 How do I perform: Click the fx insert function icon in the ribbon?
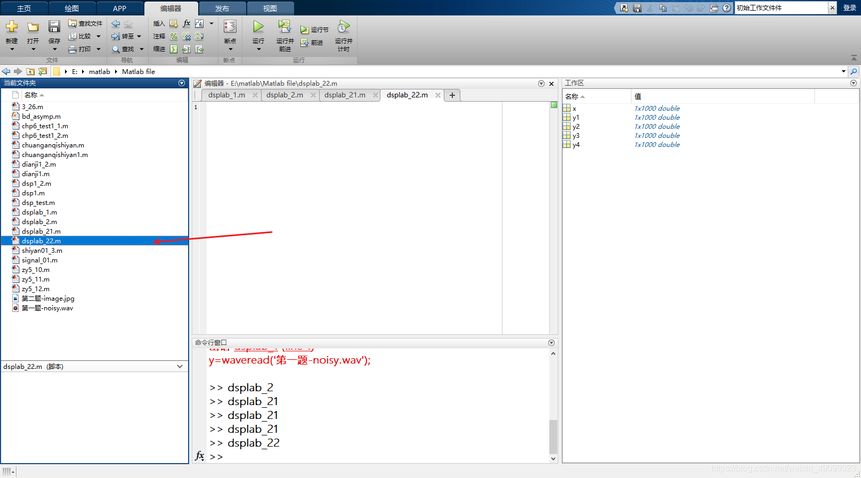(x=186, y=23)
